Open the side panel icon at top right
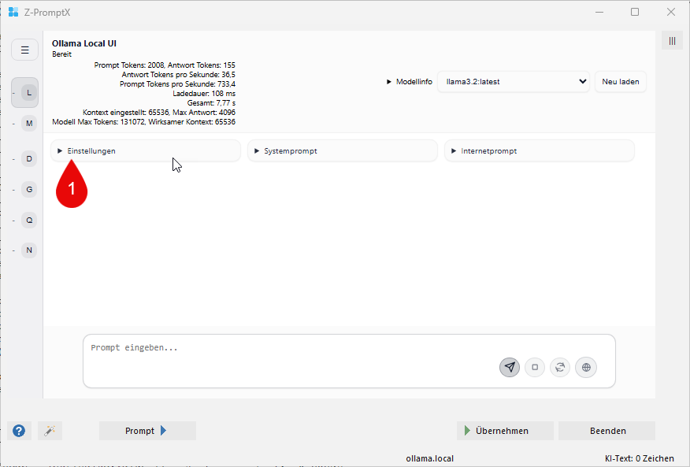 pos(672,41)
